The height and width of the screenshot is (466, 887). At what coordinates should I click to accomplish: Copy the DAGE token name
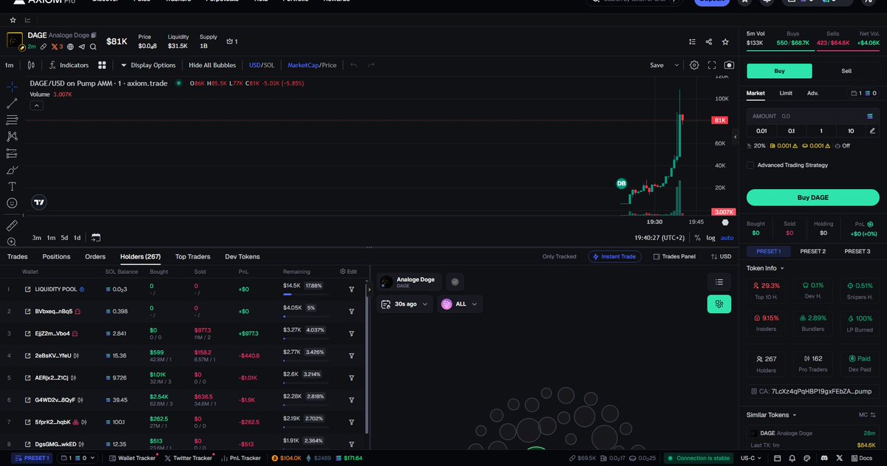(94, 35)
